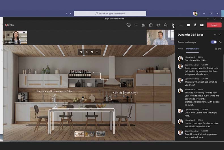Click the transcript entry about the Thumbolt set

click(x=201, y=83)
